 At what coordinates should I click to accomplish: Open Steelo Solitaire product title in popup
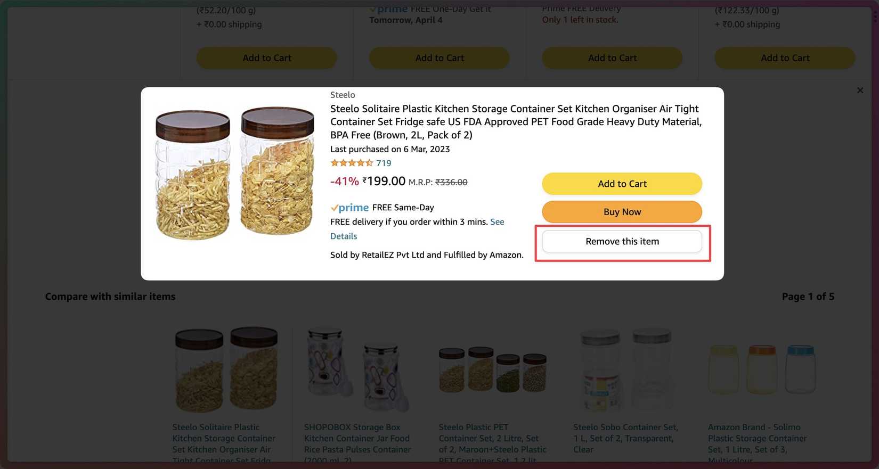coord(515,122)
